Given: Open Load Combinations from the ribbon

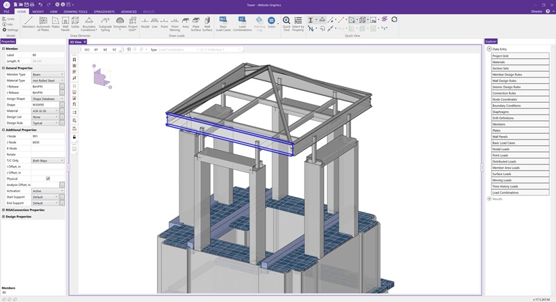Looking at the screenshot, I should [242, 24].
